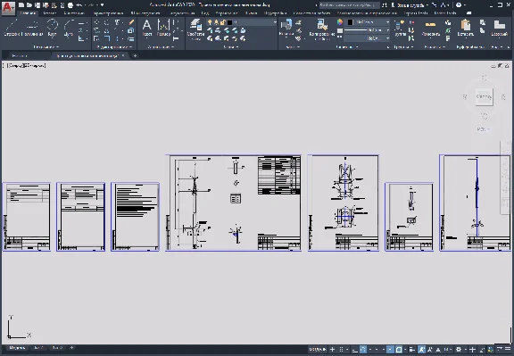The height and width of the screenshot is (356, 514).
Task: Click the Группа group tool
Action: pos(399,28)
